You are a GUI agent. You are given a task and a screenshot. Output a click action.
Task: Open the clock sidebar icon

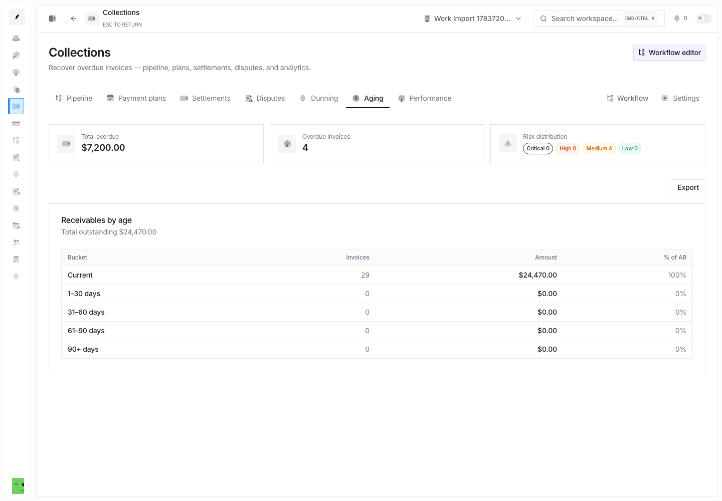(16, 208)
